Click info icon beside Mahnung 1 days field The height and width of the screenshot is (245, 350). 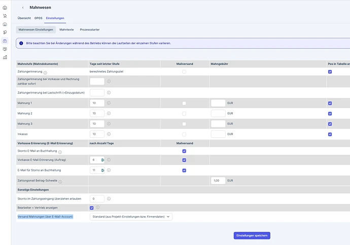pos(109,103)
